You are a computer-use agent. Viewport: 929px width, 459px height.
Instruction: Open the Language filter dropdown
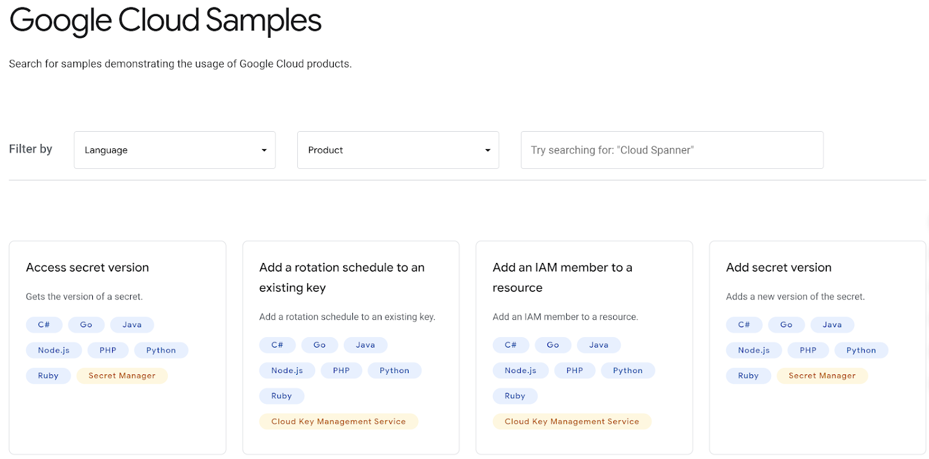pos(174,150)
